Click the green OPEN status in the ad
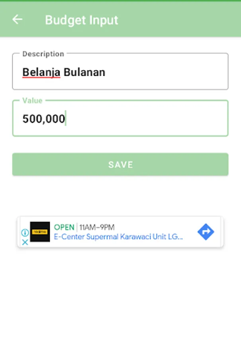The height and width of the screenshot is (359, 241). (64, 227)
